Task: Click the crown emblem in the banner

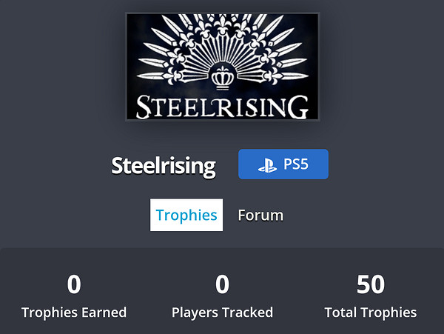Action: pyautogui.click(x=223, y=76)
